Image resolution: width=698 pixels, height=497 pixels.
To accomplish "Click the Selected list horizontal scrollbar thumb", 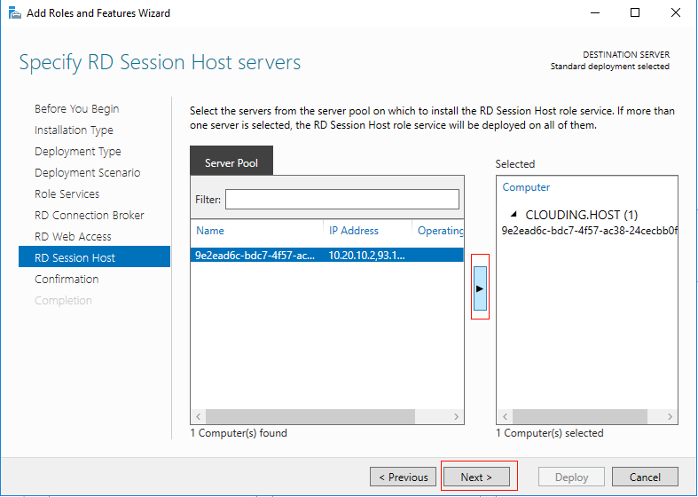I will (579, 416).
